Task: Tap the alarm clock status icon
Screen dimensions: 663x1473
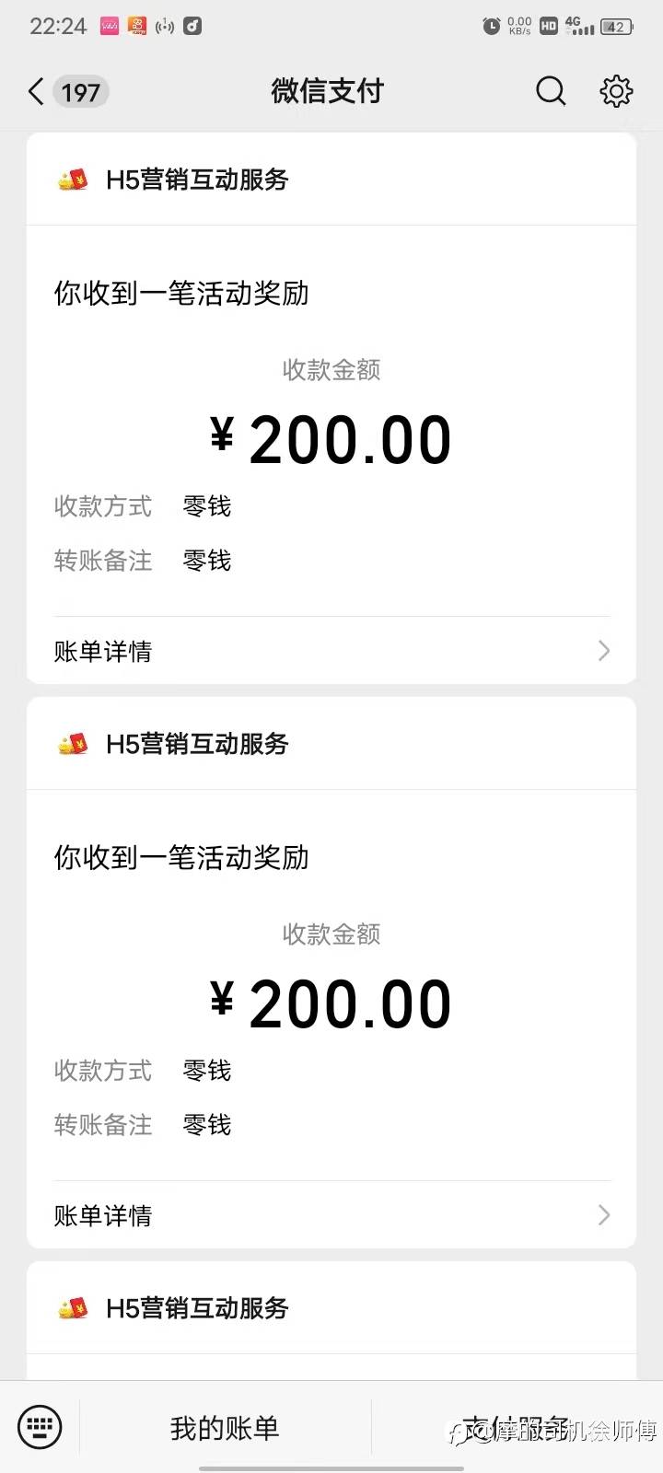Action: (492, 26)
